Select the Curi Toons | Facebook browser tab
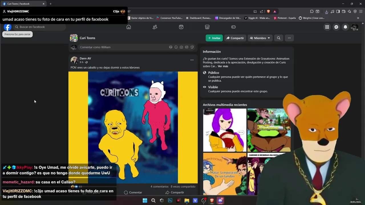This screenshot has width=365, height=205. coord(24,4)
